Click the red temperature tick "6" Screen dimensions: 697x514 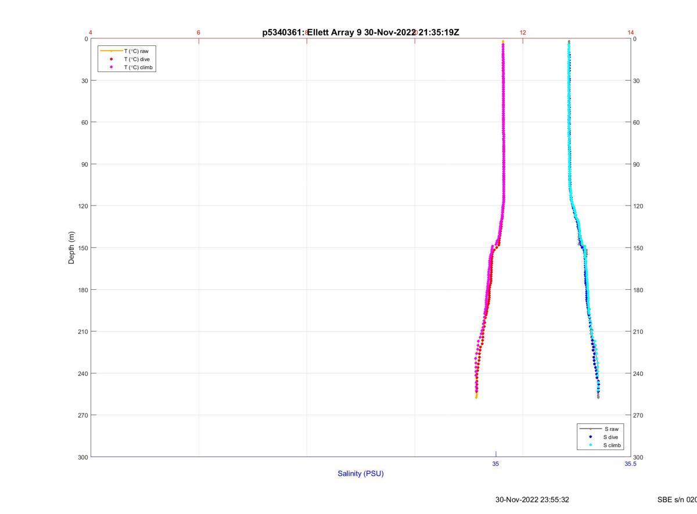coord(199,33)
